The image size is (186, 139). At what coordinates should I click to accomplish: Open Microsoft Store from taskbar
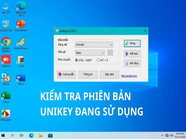(50, 136)
